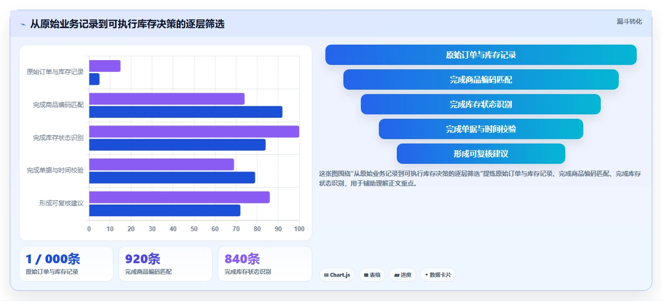Image resolution: width=662 pixels, height=301 pixels.
Task: Click x-axis tick label 10
Action: pyautogui.click(x=110, y=229)
